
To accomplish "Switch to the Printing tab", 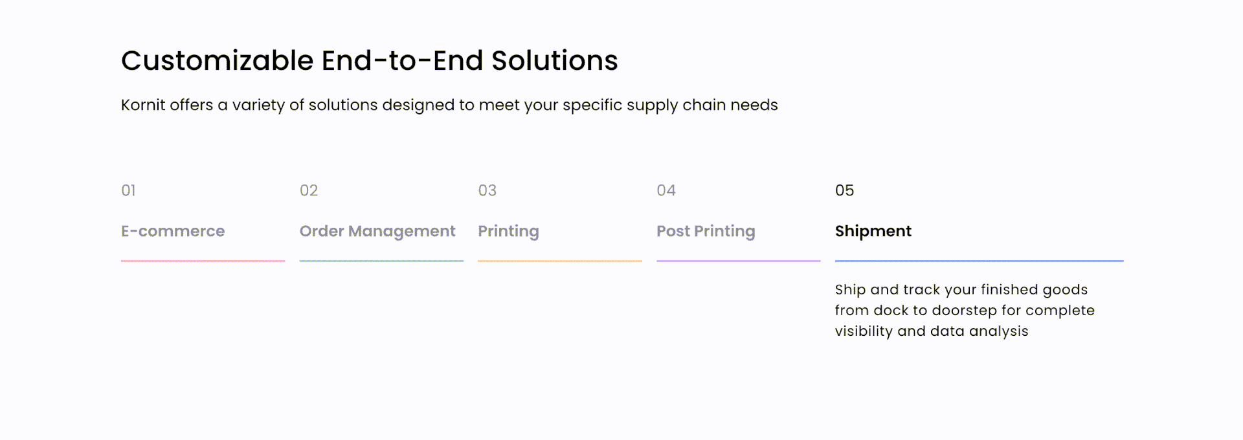I will click(x=508, y=232).
